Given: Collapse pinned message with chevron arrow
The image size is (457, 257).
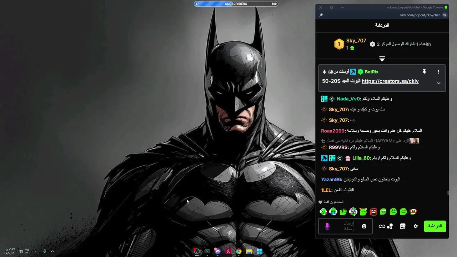Looking at the screenshot, I should click(438, 83).
